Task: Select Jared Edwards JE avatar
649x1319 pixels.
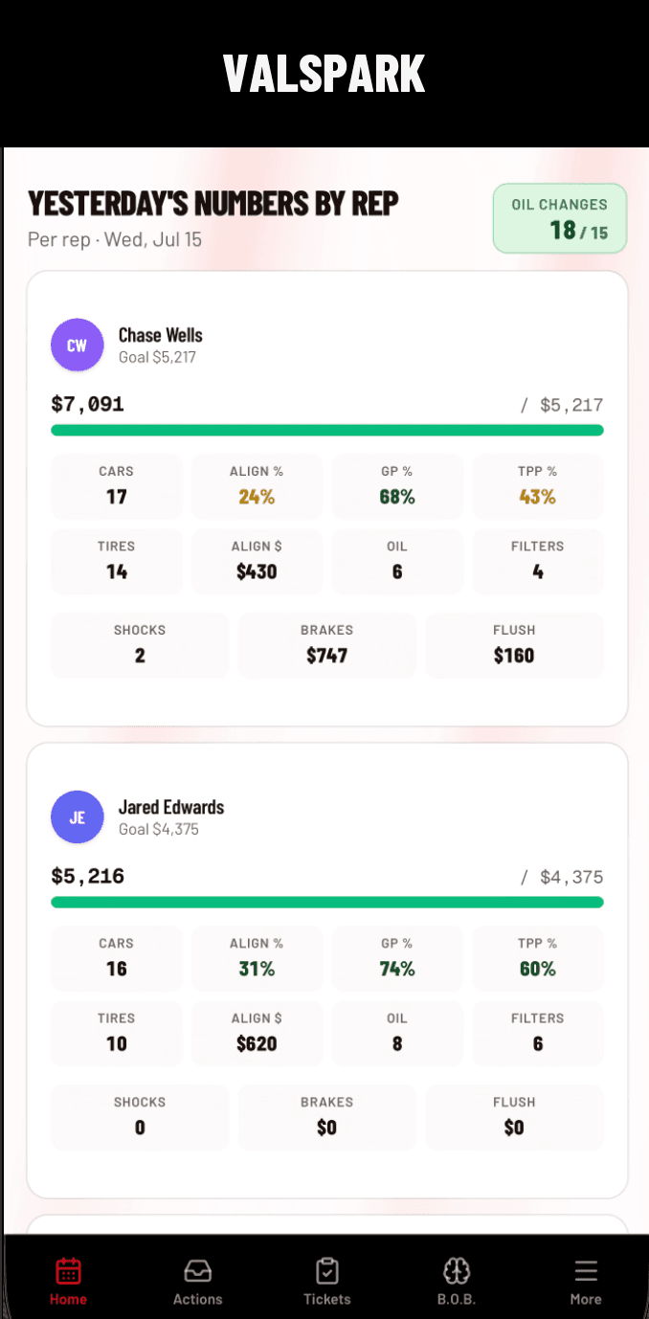Action: coord(77,816)
